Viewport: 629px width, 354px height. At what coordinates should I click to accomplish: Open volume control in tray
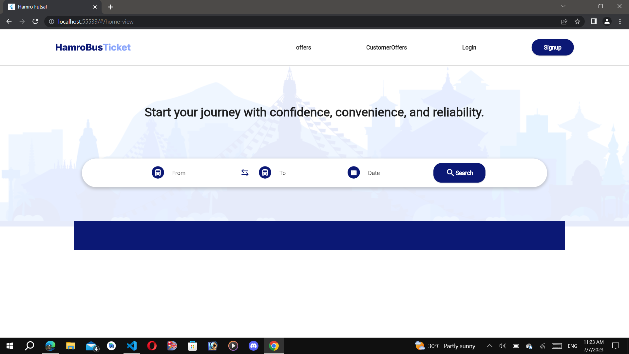[503, 346]
